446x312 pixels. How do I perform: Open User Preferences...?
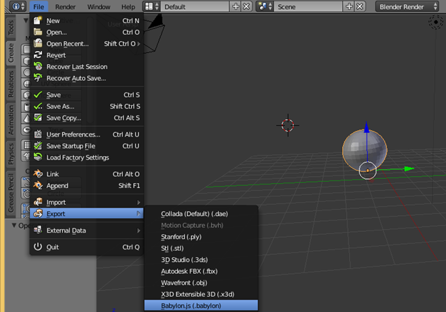86,134
